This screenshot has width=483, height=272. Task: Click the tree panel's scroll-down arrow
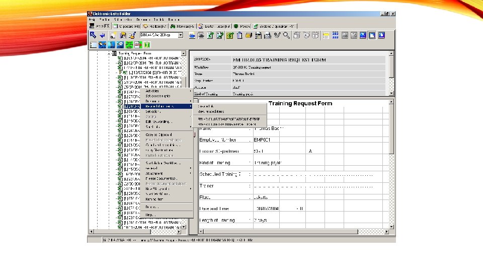point(184,227)
